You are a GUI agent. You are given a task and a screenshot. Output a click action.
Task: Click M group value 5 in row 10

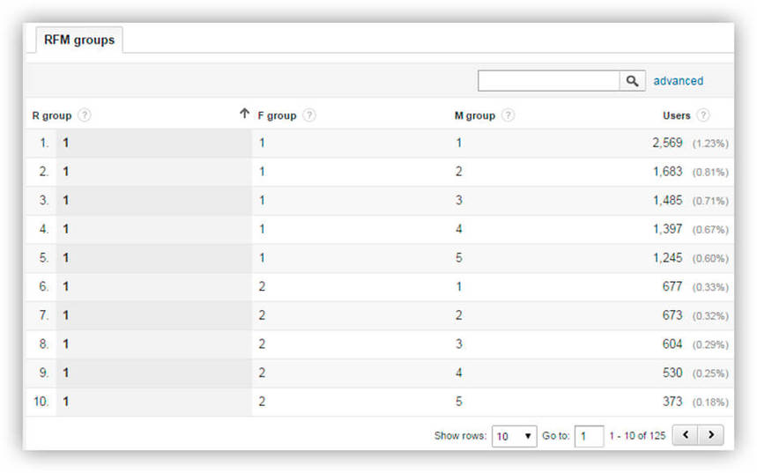tap(459, 402)
